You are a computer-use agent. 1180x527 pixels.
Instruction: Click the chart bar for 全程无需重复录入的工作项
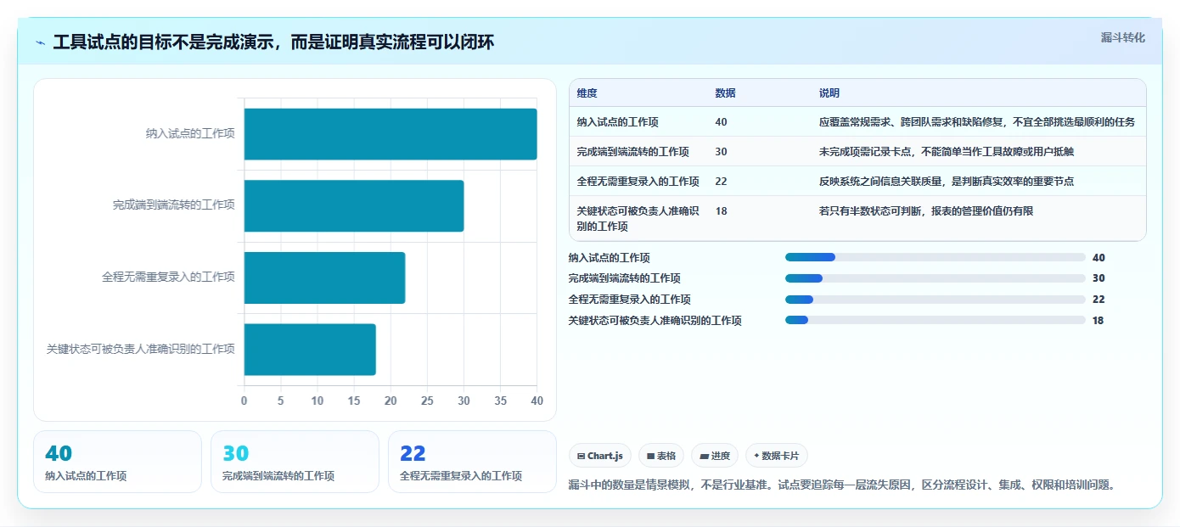click(x=324, y=278)
